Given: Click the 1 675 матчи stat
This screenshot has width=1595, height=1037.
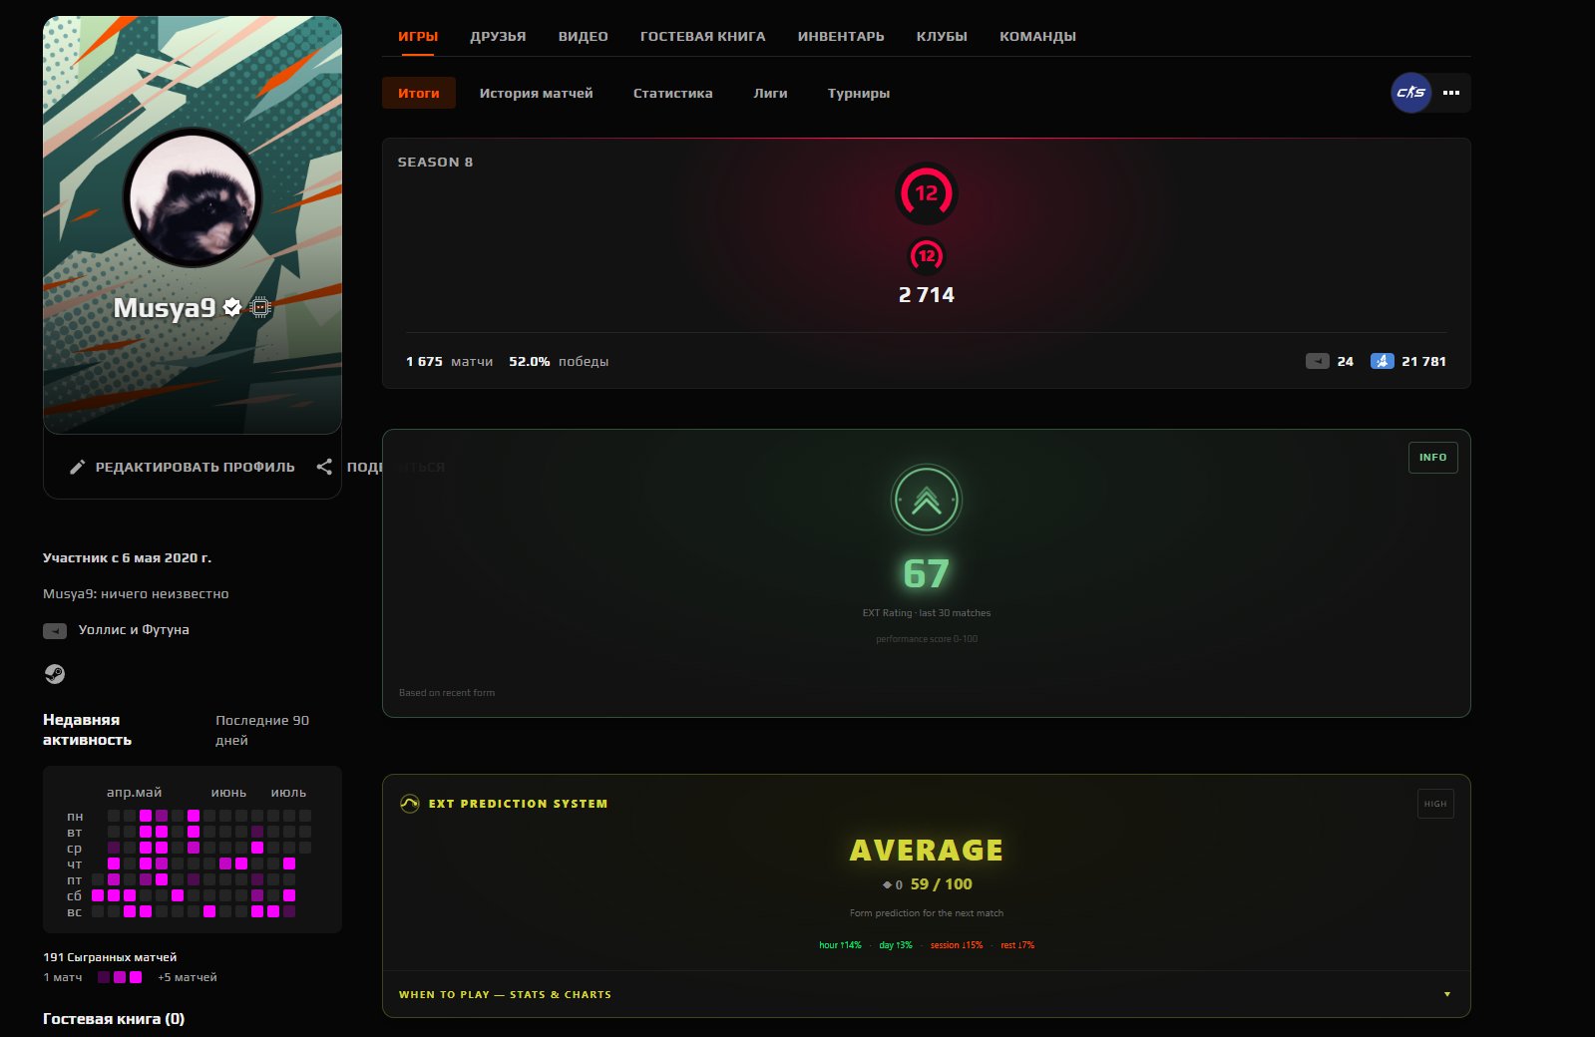Looking at the screenshot, I should coord(449,361).
